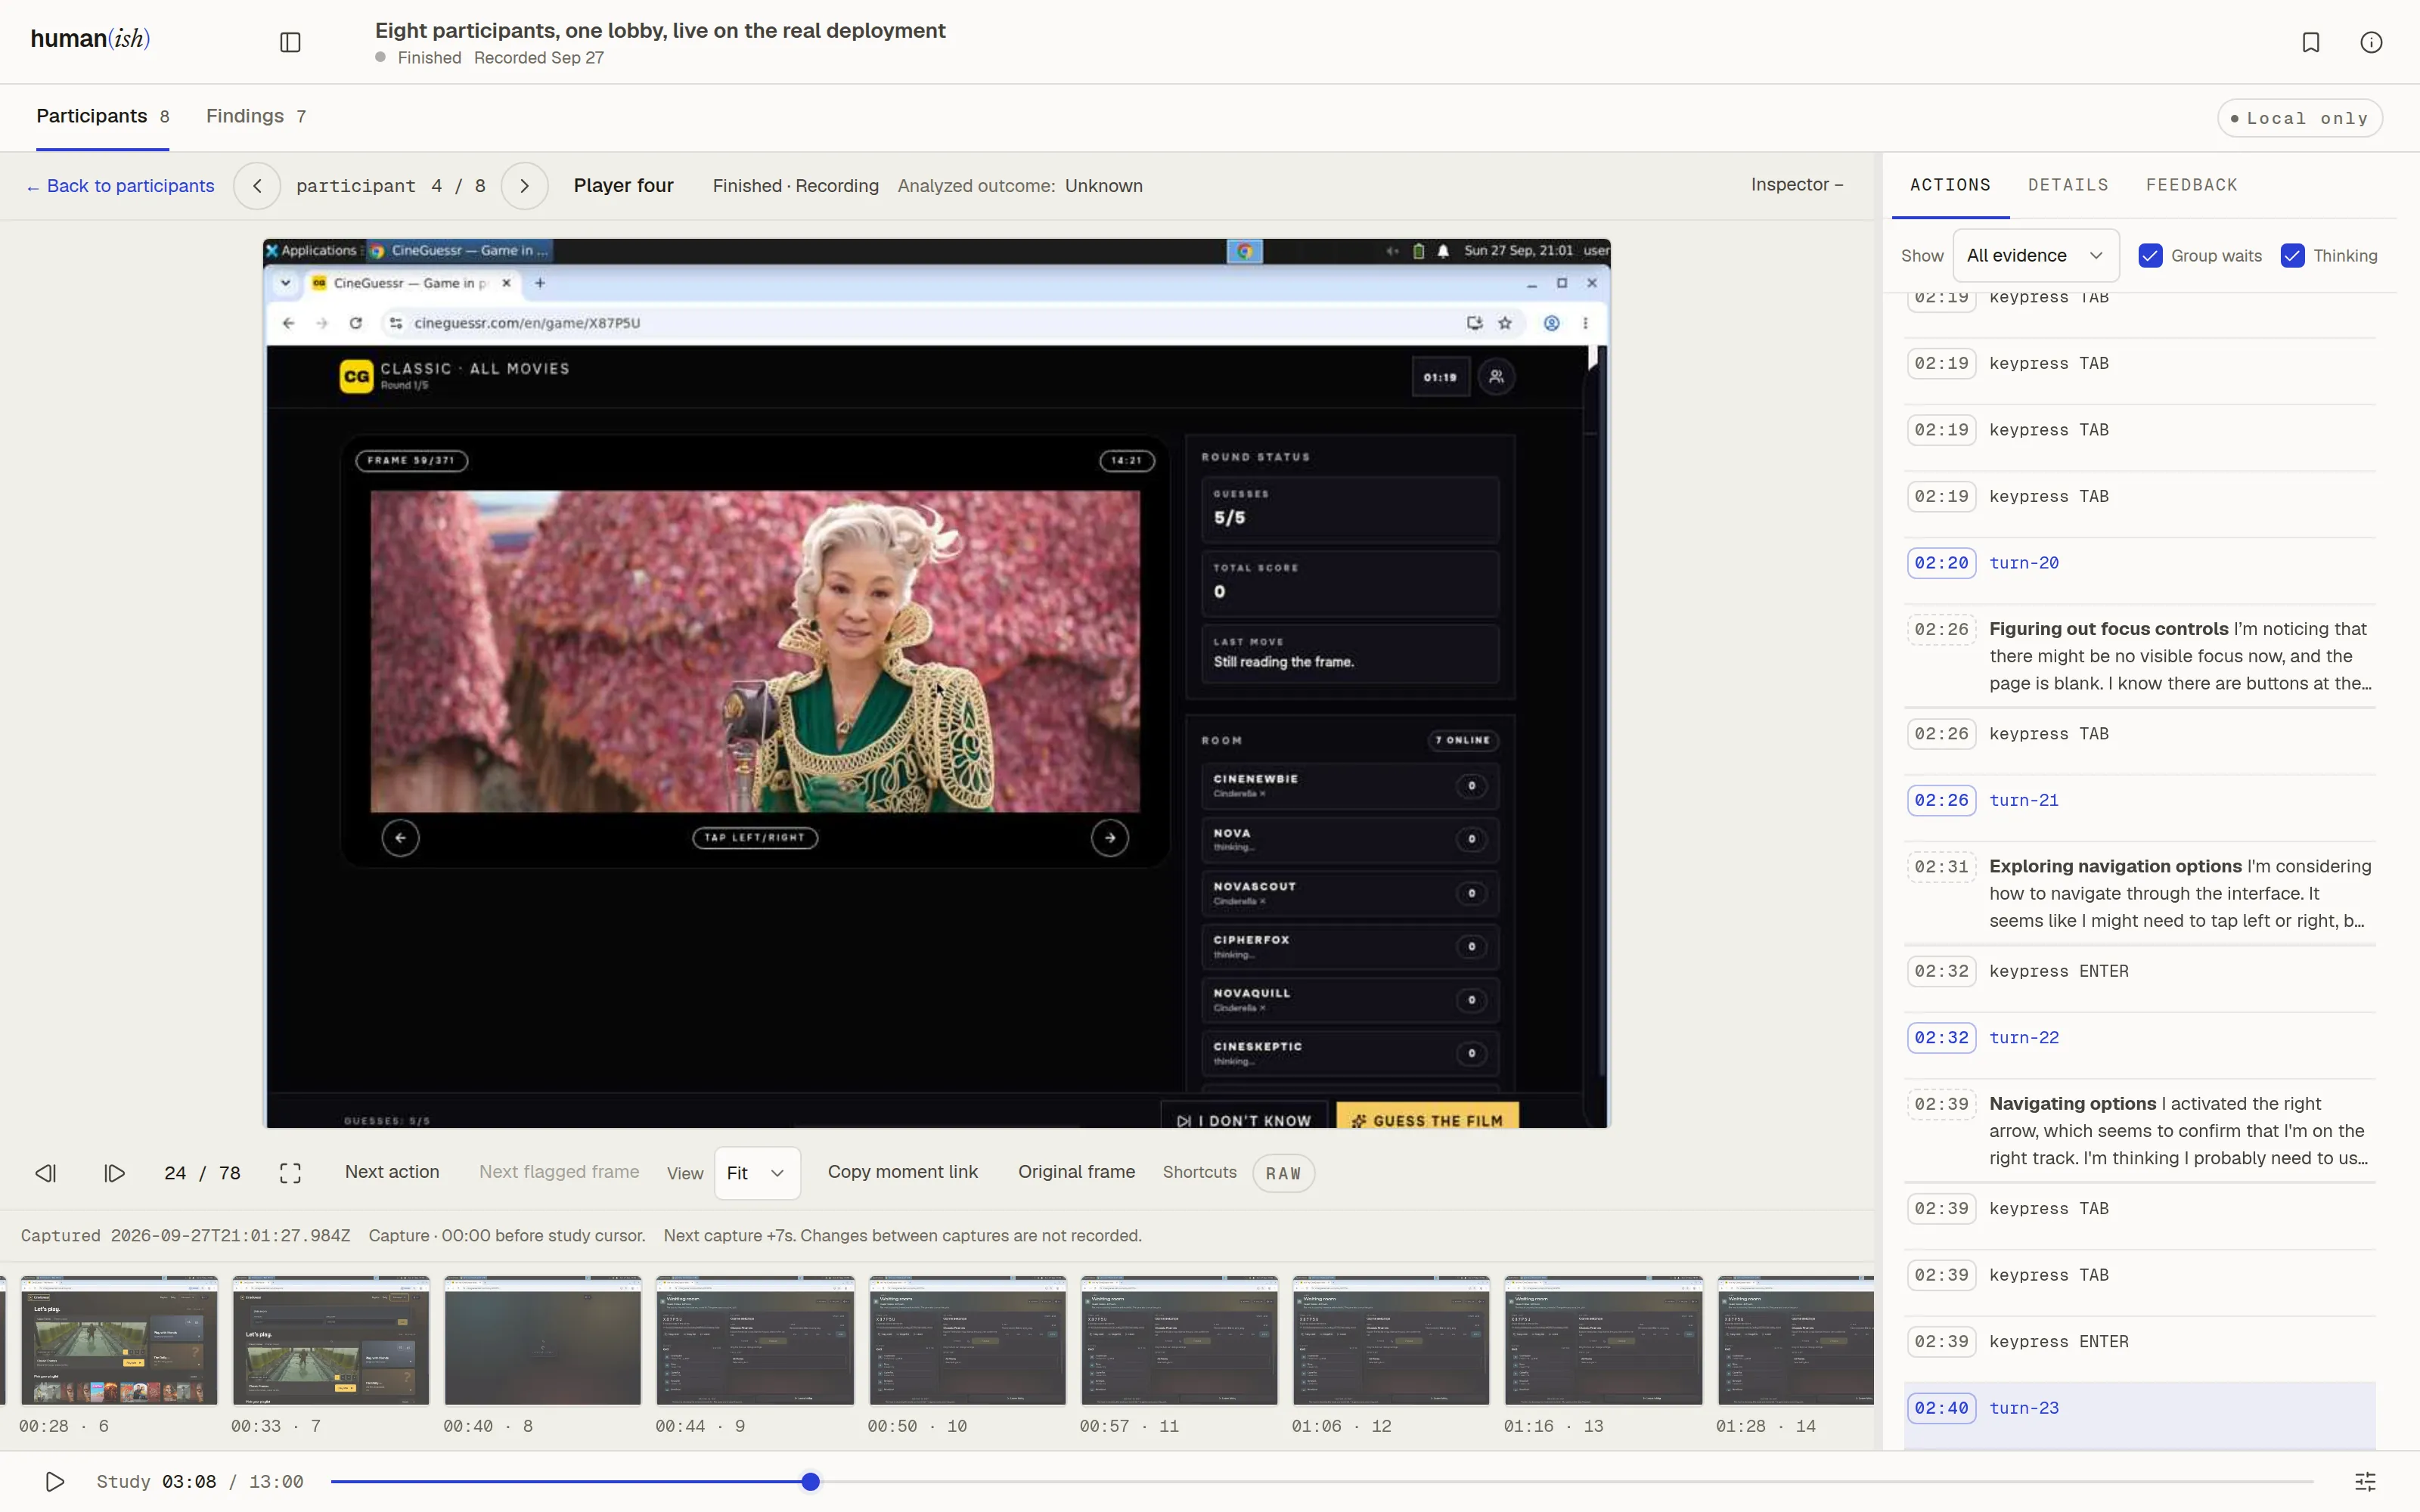Open DETAILS inspector tab
This screenshot has height=1512, width=2420.
(x=2068, y=185)
